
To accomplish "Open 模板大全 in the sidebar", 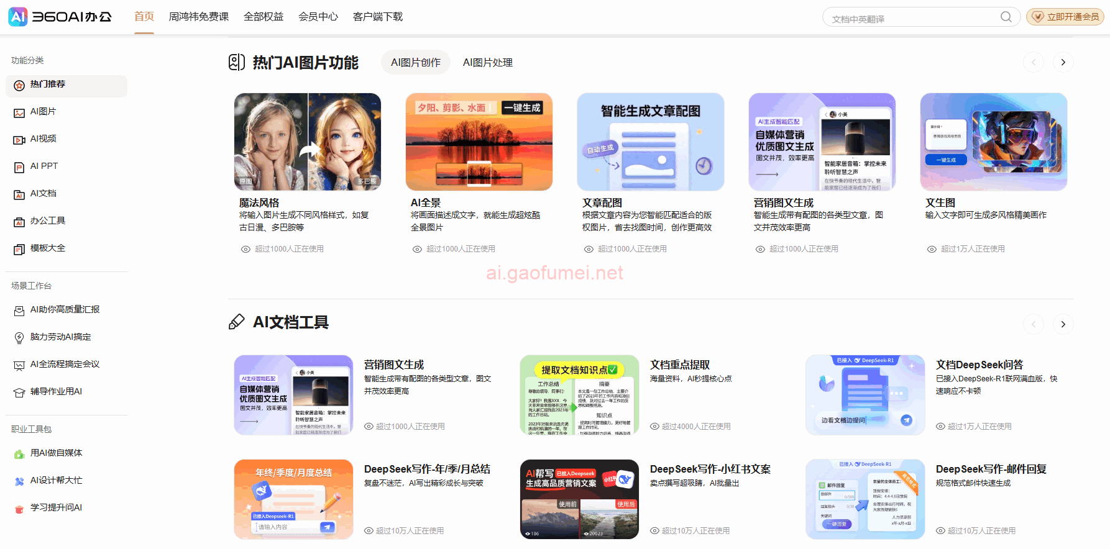I will (47, 248).
